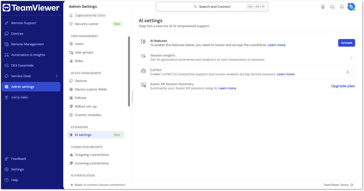The width and height of the screenshot is (364, 191).
Task: Open Session Insights using its chevron arrow
Action: [351, 58]
